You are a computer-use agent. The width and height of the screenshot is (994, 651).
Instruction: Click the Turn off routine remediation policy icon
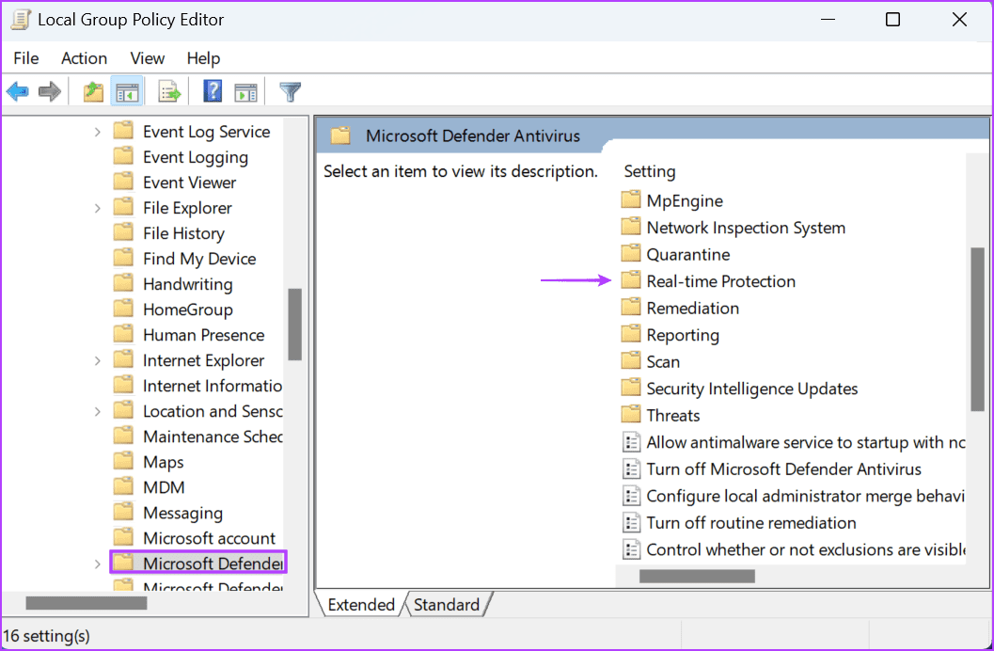coord(631,523)
